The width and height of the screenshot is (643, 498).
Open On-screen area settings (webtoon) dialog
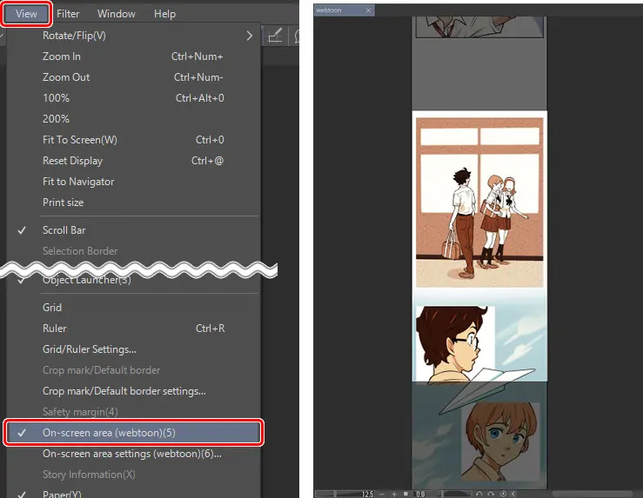(x=131, y=453)
